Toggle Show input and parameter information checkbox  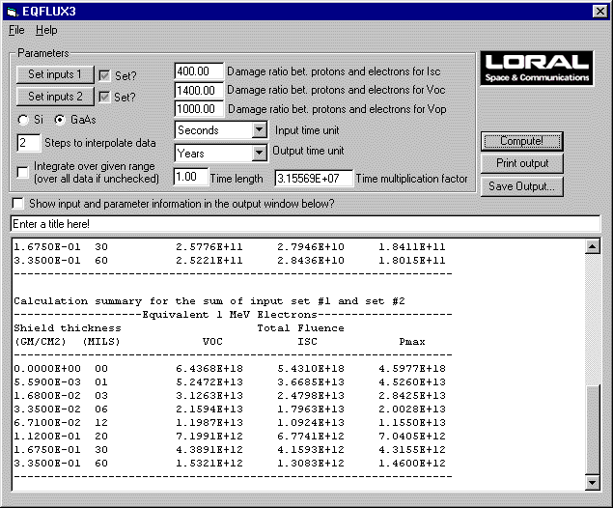pyautogui.click(x=17, y=204)
